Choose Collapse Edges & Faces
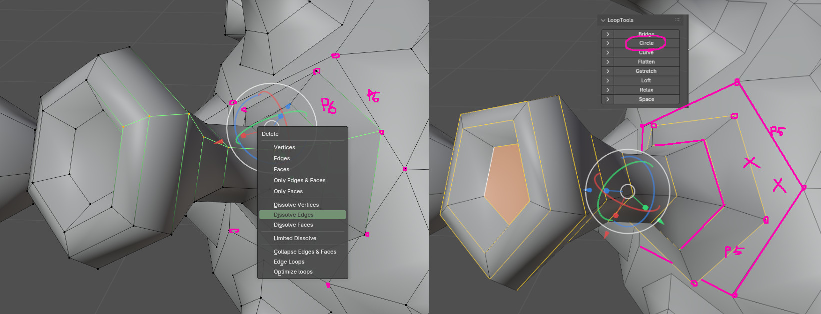821x314 pixels. click(302, 252)
